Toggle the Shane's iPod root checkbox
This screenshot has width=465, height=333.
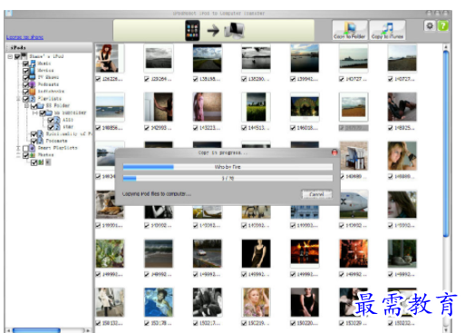click(17, 56)
